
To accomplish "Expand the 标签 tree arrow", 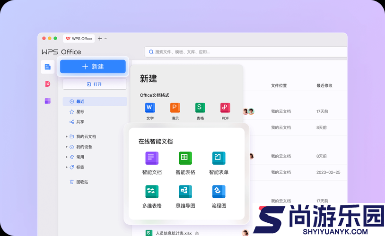I will [x=67, y=167].
